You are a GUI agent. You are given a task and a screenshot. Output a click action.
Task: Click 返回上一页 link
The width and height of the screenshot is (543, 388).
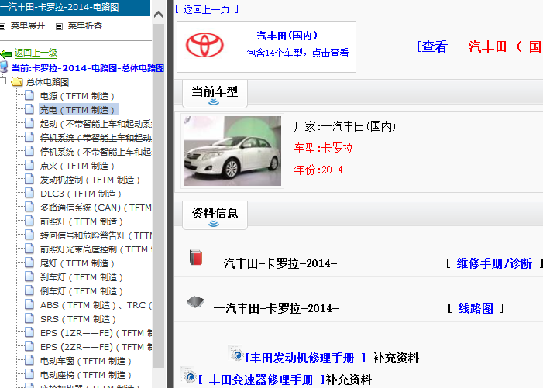[206, 9]
